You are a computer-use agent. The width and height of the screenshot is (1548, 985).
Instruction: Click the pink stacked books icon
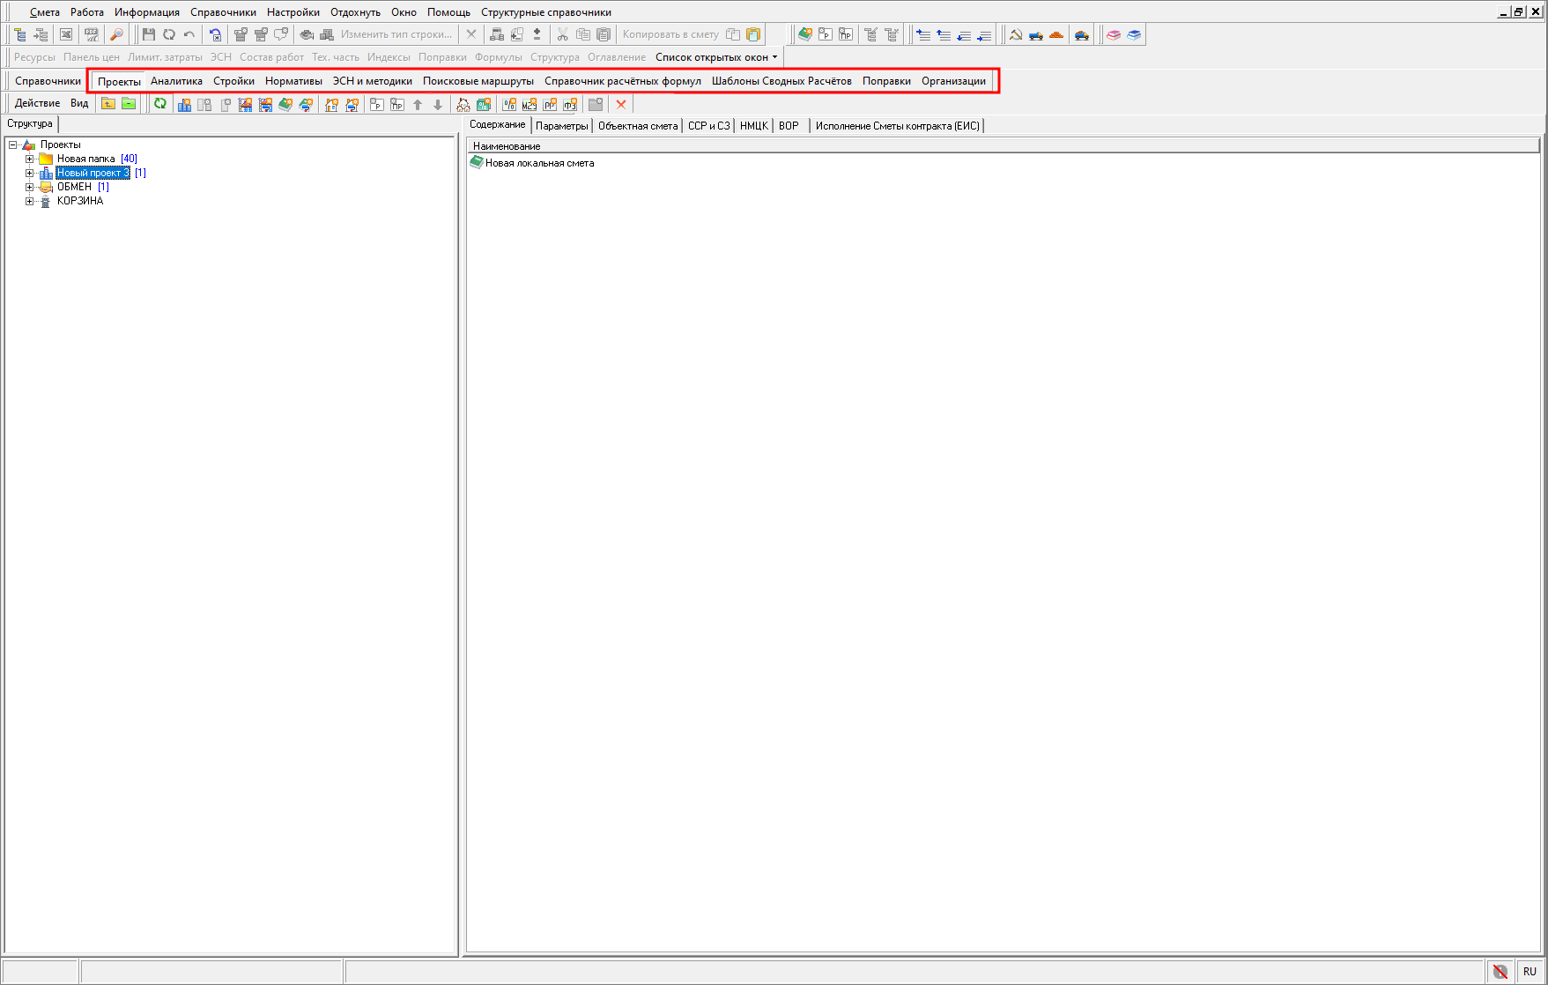click(x=1114, y=35)
